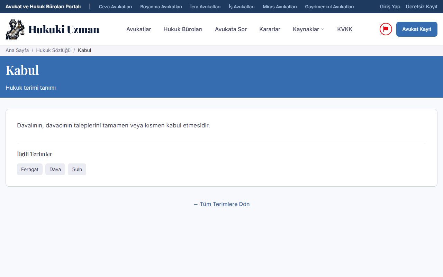Open Avukata Sor in the navigation
This screenshot has width=443, height=277.
coord(231,29)
